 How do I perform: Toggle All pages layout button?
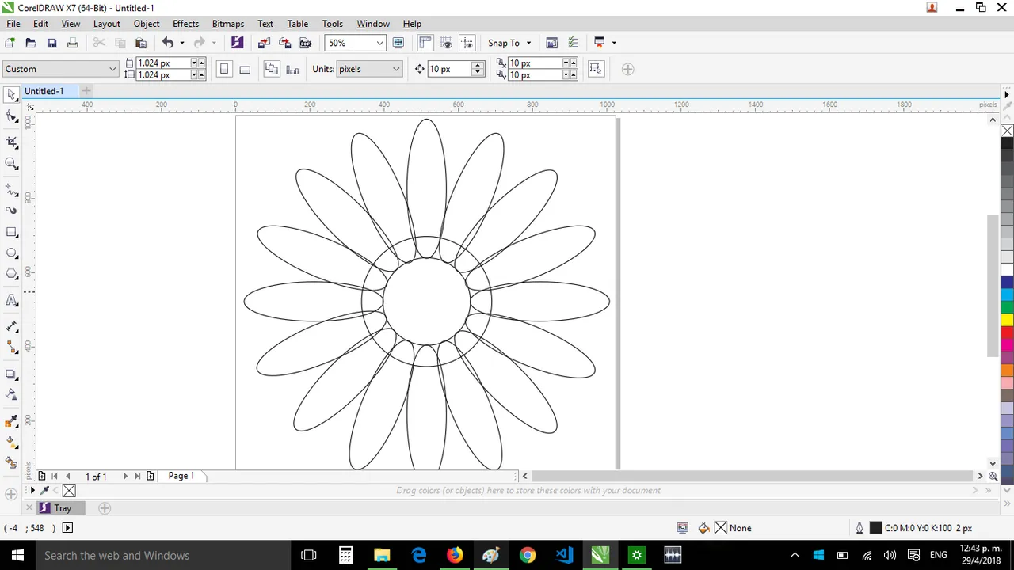tap(272, 69)
